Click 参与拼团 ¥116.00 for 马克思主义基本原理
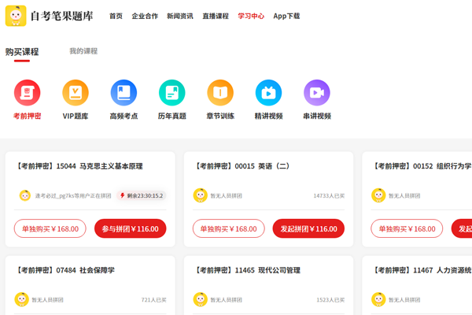Screen dimensions: 472x315 click(130, 229)
